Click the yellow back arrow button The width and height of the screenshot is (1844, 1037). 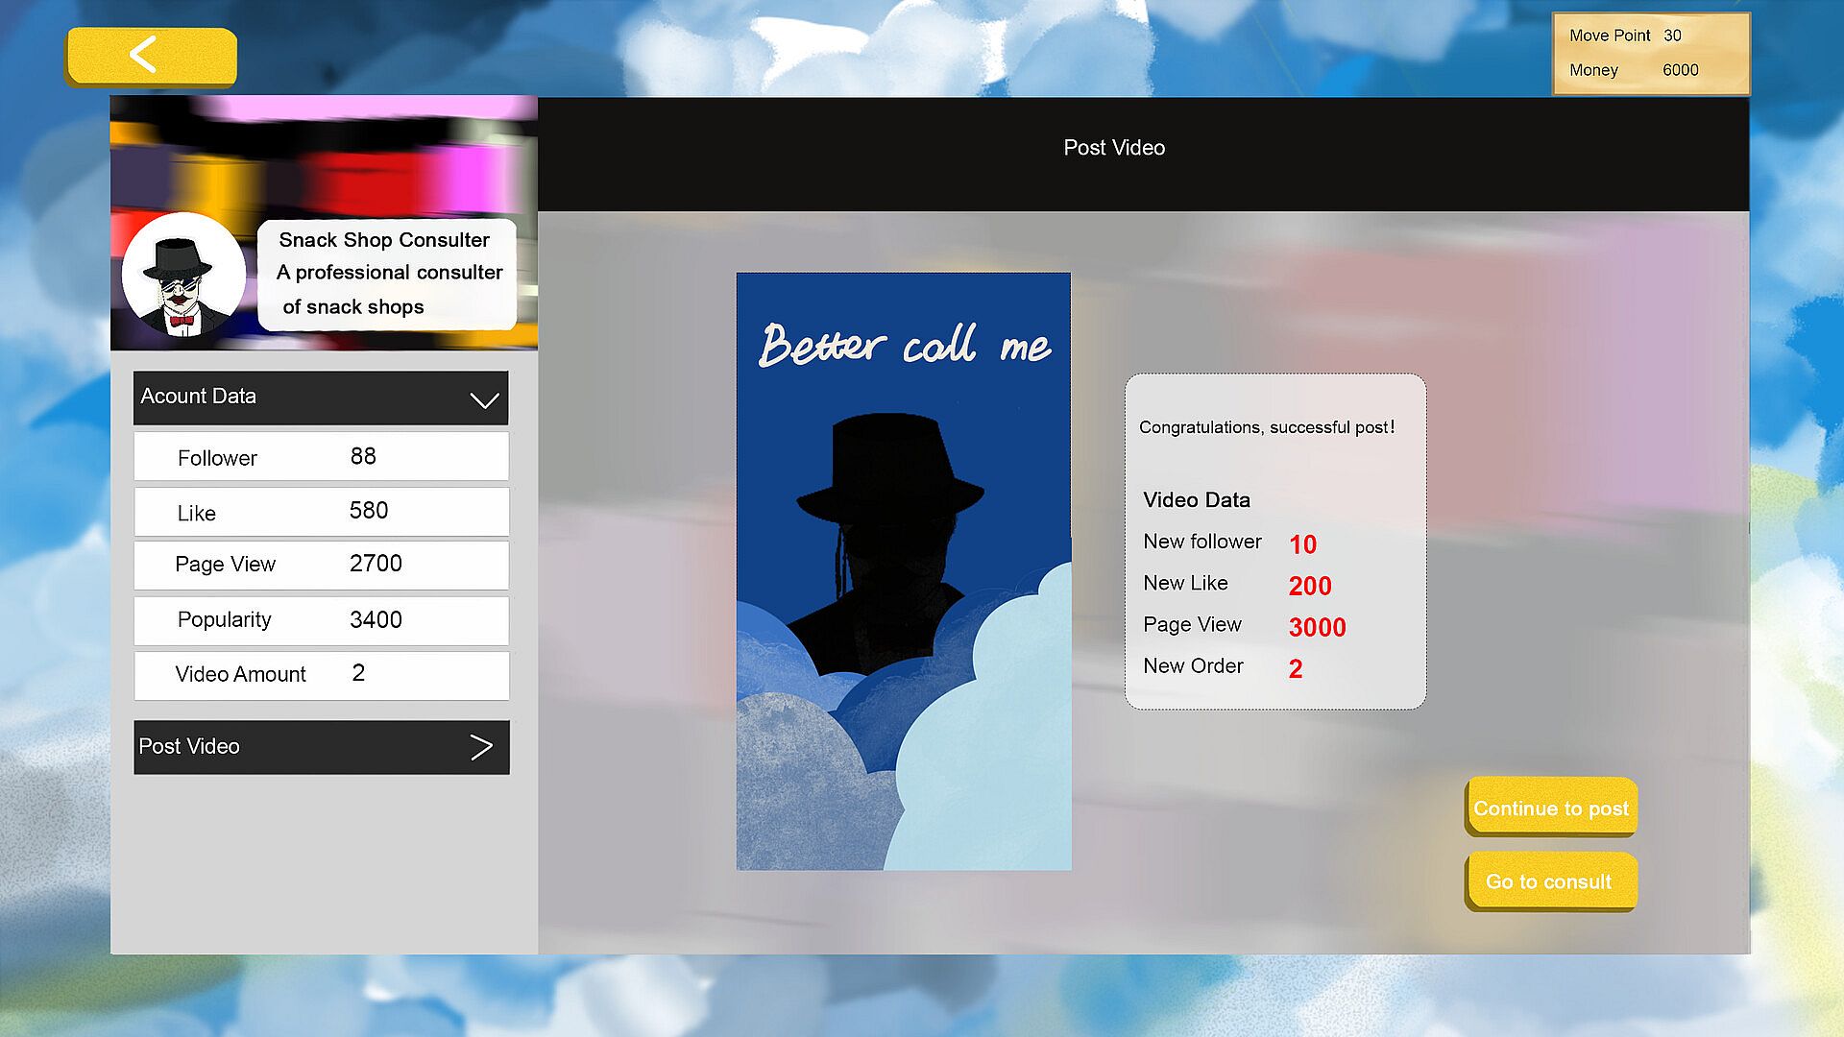pos(151,56)
